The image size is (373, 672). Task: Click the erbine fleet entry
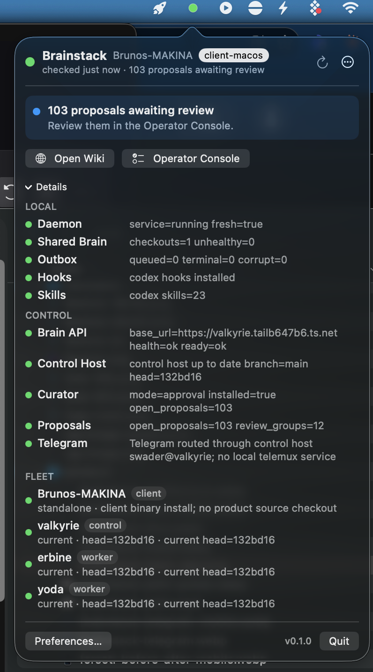[x=192, y=564]
